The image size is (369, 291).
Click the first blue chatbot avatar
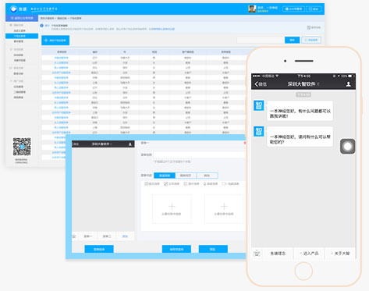tap(259, 105)
